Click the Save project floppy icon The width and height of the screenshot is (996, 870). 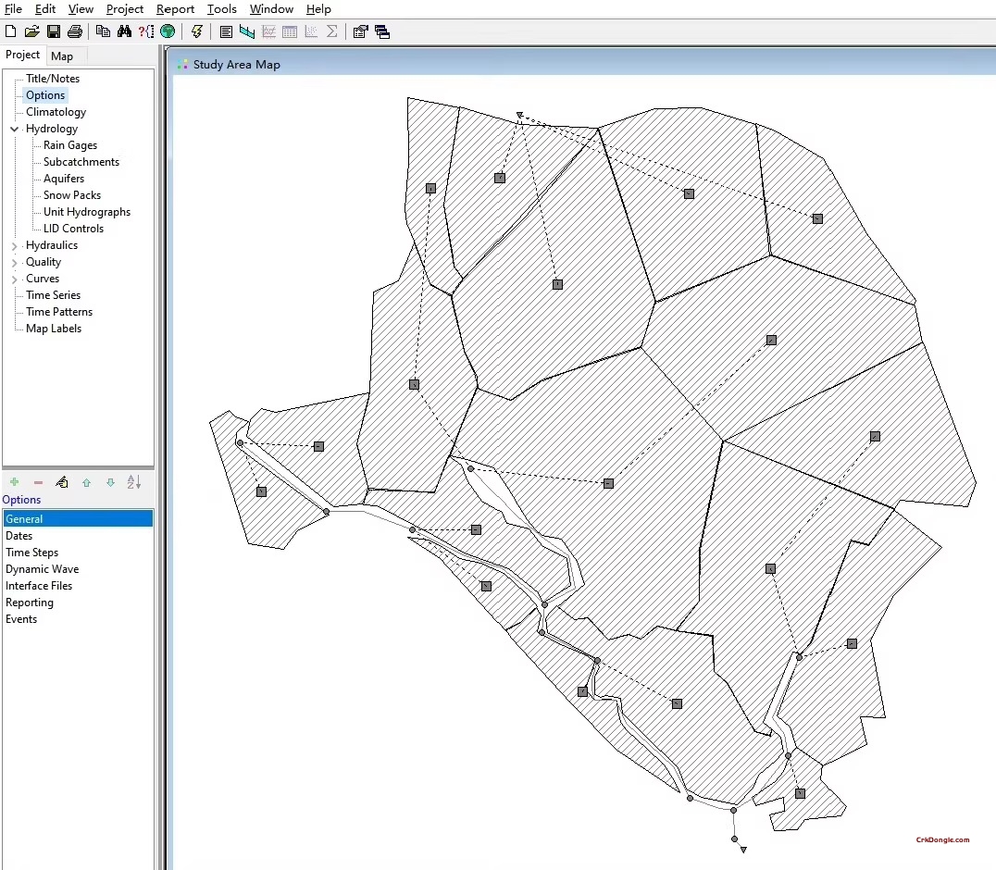point(54,31)
